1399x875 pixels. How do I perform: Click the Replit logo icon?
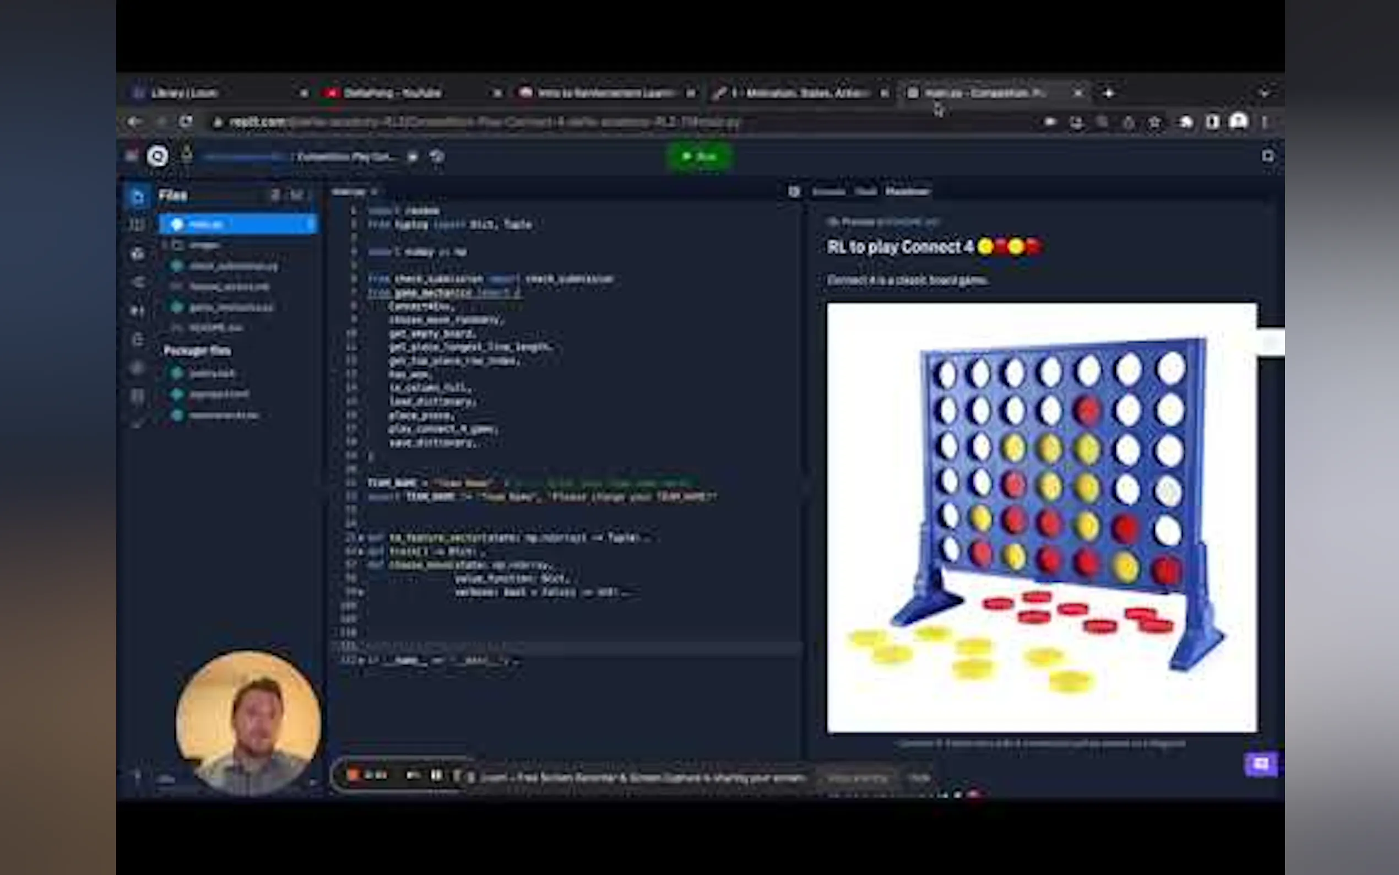pos(158,156)
